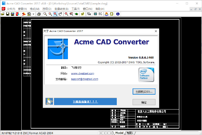Click the green turtle pan icon

tap(76, 14)
